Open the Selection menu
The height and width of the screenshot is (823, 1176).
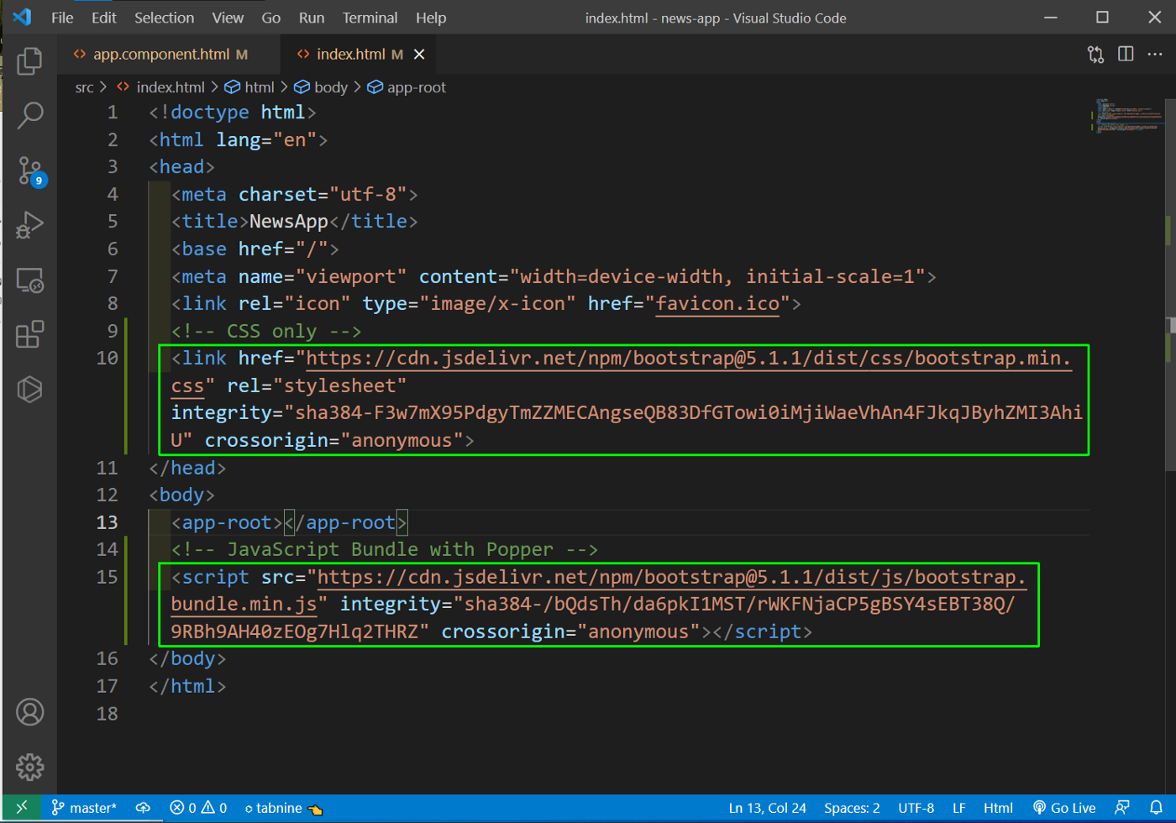[x=164, y=18]
